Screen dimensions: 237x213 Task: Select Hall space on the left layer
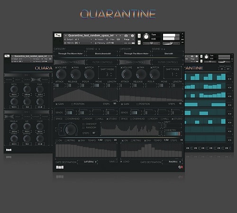pyautogui.click(x=97, y=119)
